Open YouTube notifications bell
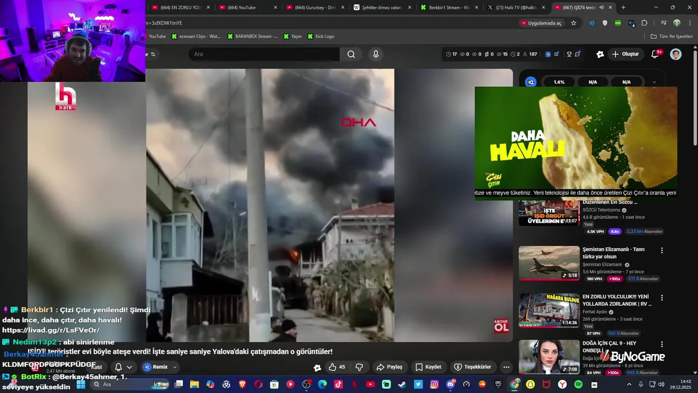Viewport: 698px width, 393px height. pyautogui.click(x=655, y=54)
